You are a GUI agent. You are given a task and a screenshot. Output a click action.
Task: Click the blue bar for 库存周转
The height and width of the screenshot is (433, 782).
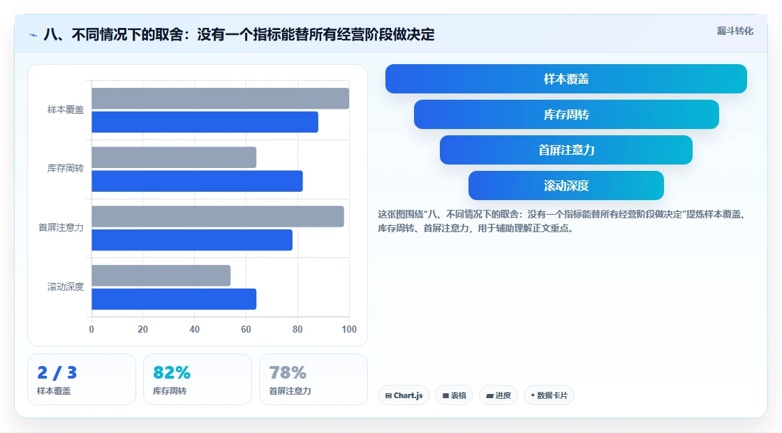(197, 181)
